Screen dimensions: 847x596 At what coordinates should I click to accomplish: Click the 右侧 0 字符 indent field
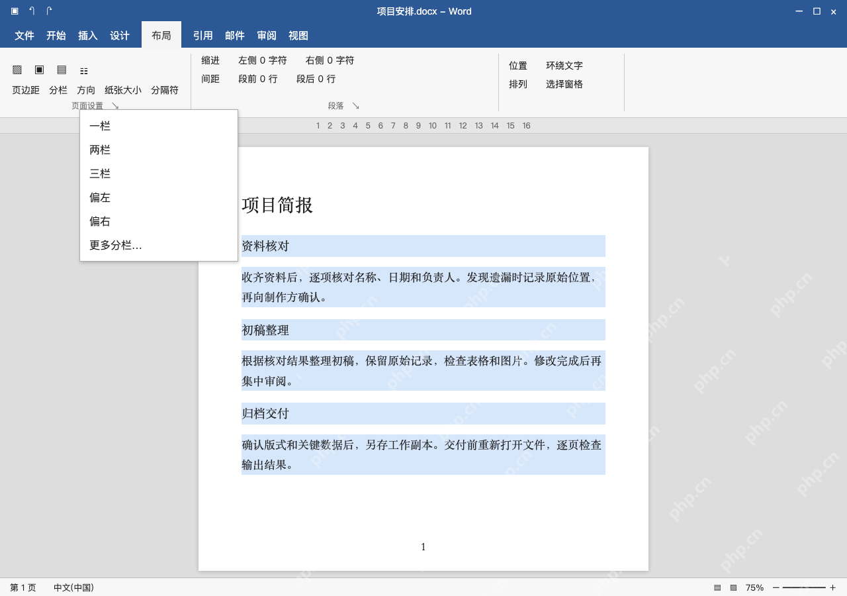pos(330,60)
